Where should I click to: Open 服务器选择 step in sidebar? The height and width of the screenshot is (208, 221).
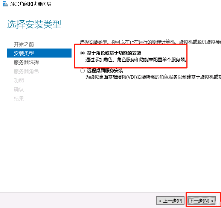[x=26, y=62]
